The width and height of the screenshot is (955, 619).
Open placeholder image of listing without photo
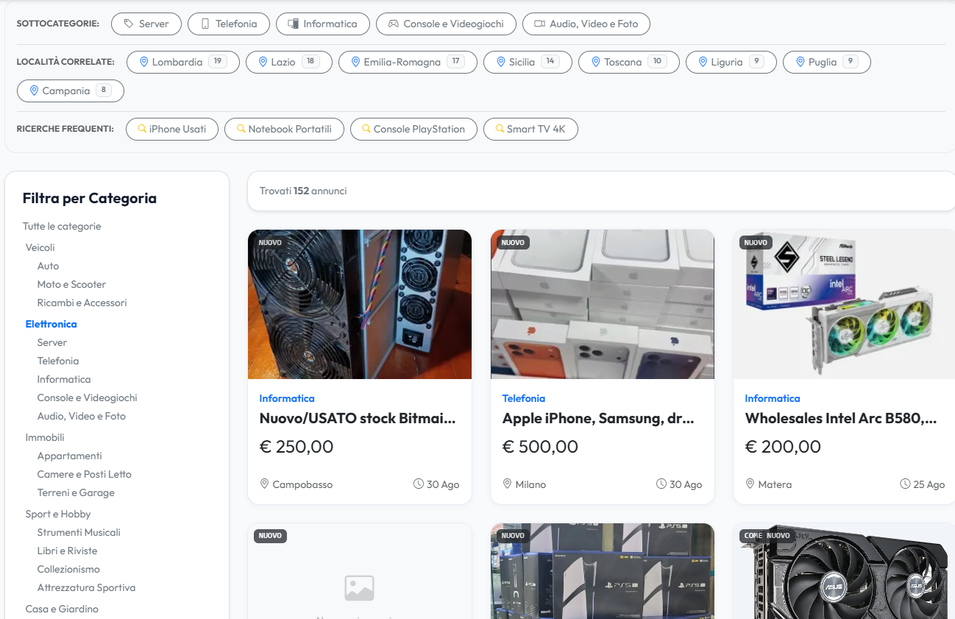click(360, 571)
